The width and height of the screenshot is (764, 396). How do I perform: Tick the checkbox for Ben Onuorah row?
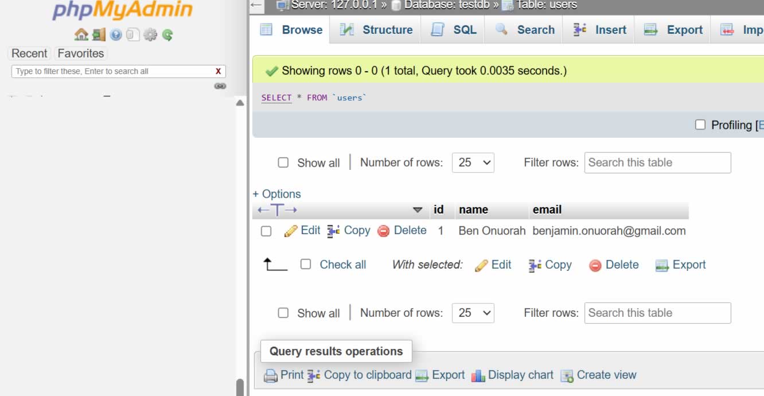pos(266,231)
